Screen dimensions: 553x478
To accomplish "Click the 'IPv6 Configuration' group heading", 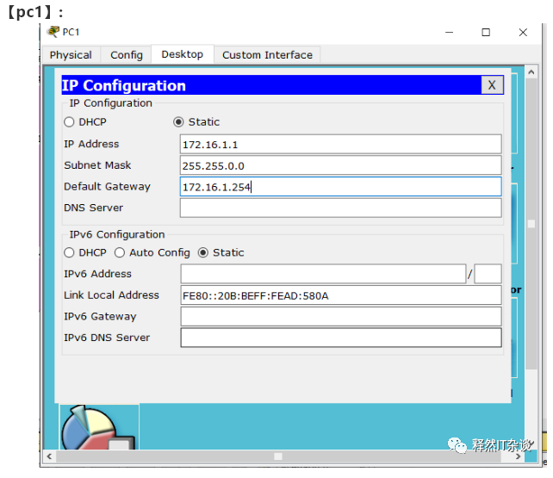I will pos(117,234).
